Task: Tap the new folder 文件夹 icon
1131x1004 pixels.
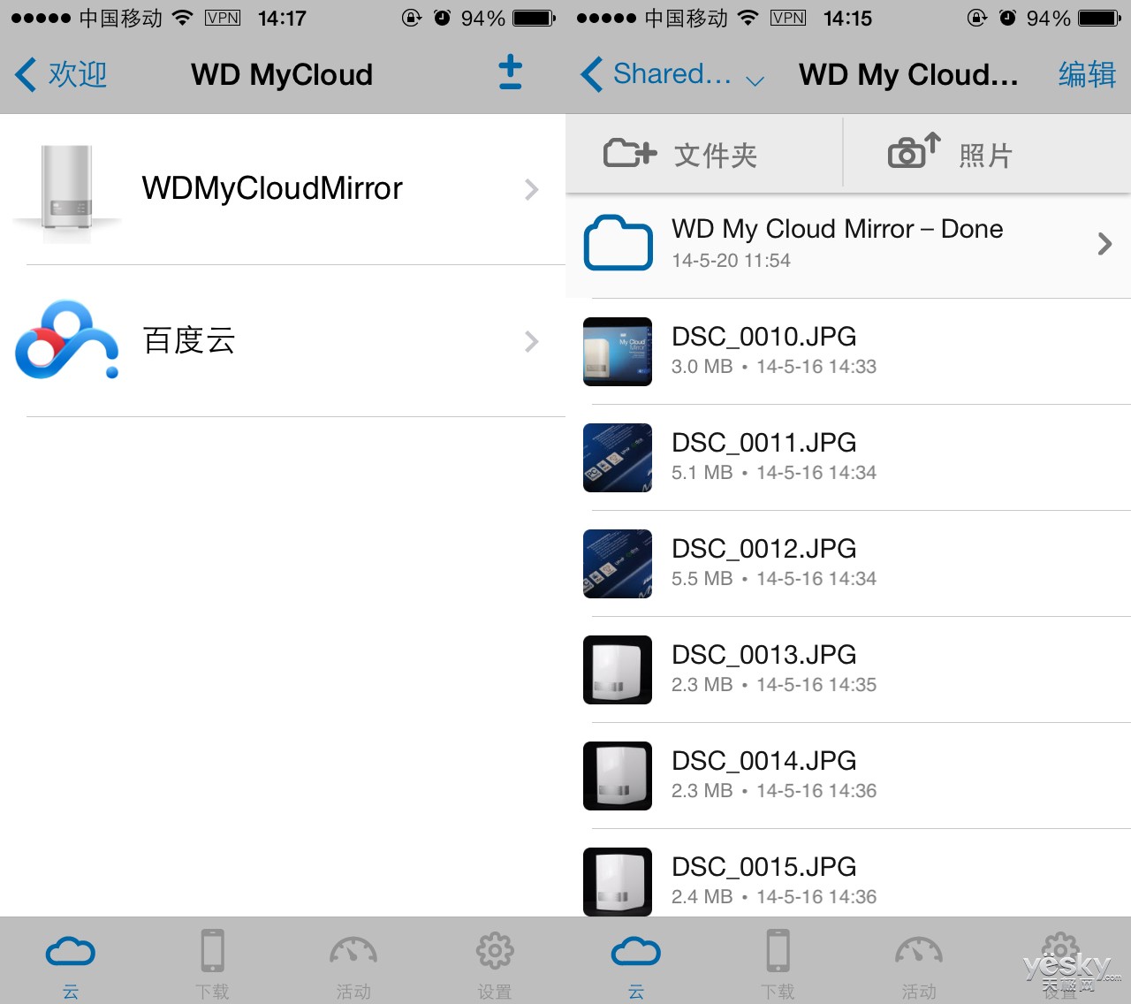Action: click(x=630, y=154)
